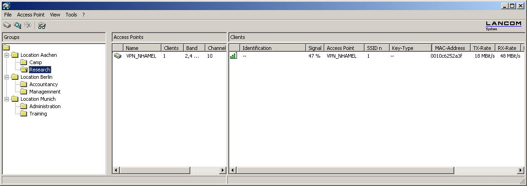Click the binoculars monitor icon in toolbar
The image size is (527, 186).
(42, 26)
